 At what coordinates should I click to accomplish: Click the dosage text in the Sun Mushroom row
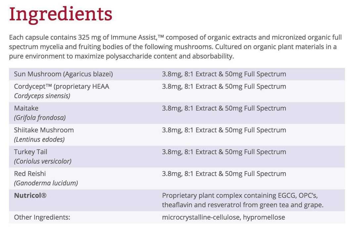pyautogui.click(x=224, y=74)
